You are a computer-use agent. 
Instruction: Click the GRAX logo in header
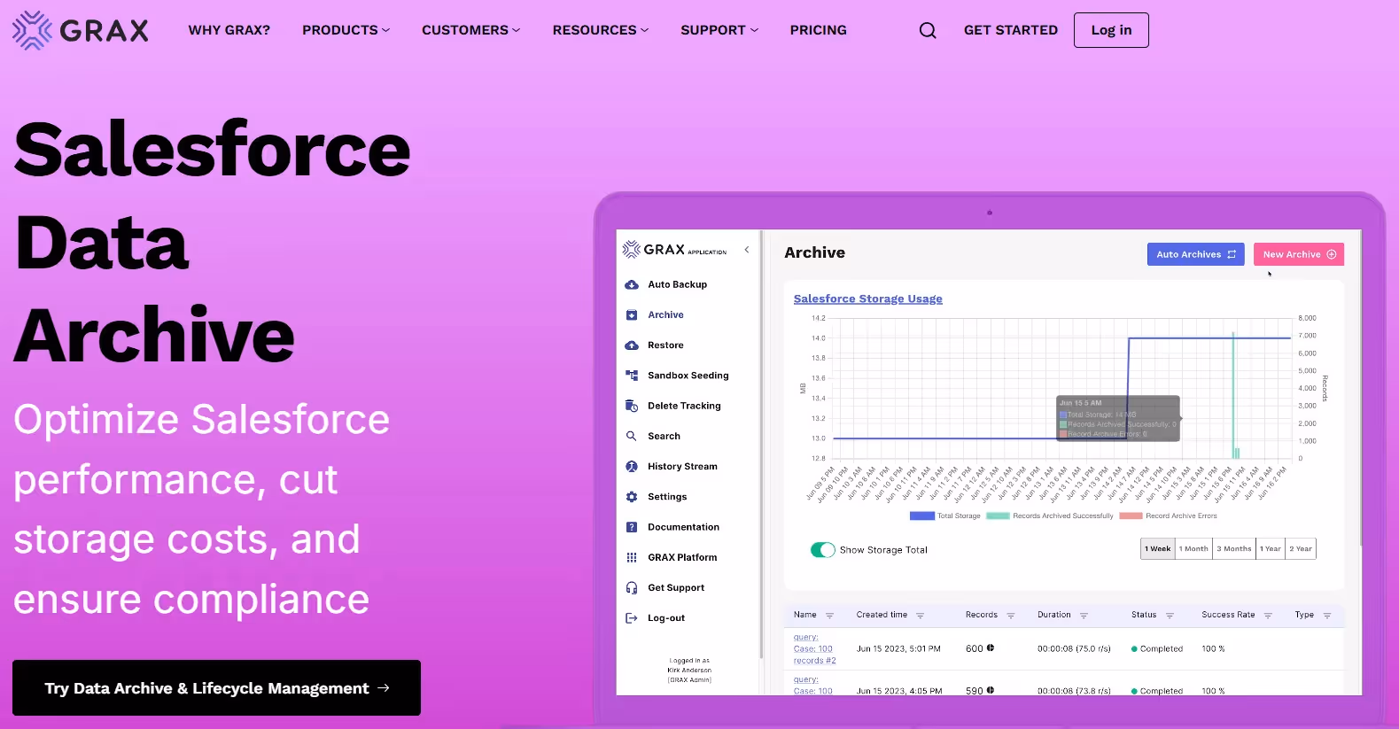pyautogui.click(x=81, y=30)
